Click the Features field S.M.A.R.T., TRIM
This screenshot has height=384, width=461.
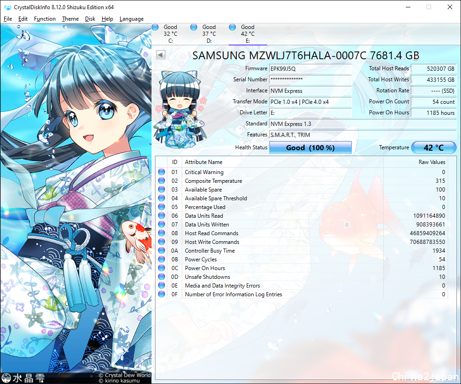coord(363,135)
